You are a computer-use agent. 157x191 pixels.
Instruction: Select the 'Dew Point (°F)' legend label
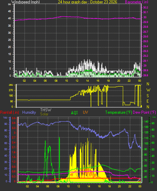(144, 112)
